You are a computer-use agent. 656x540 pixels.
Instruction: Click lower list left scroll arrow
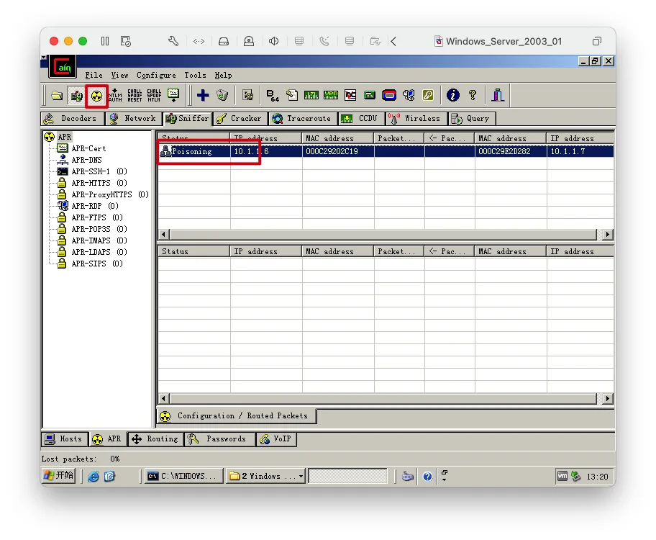(x=164, y=398)
